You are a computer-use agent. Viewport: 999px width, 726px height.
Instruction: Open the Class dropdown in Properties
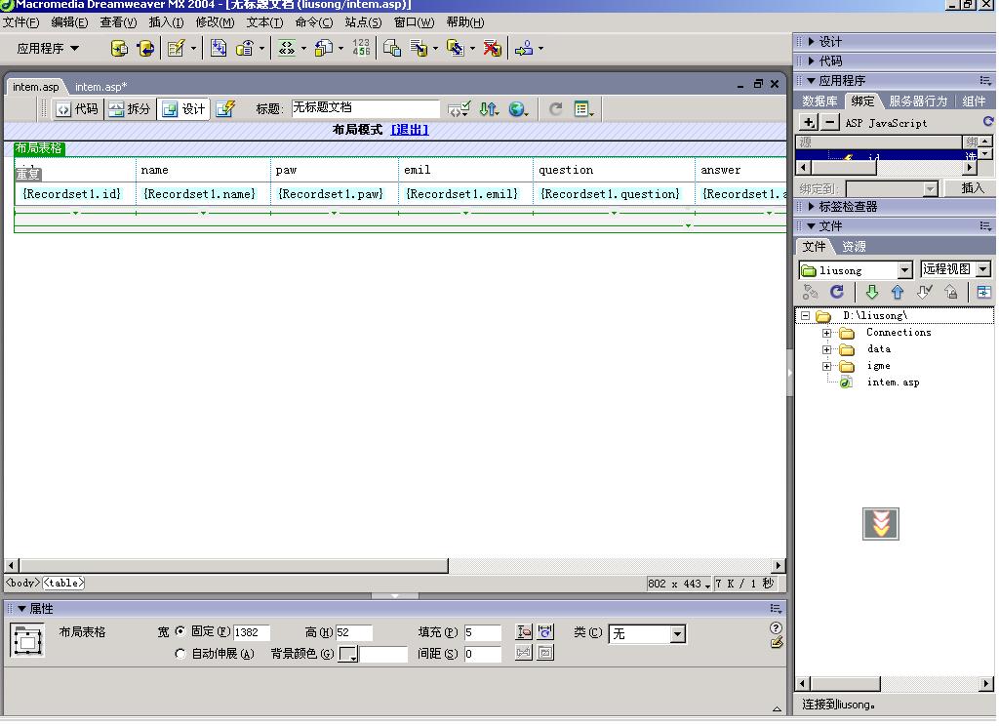[678, 634]
